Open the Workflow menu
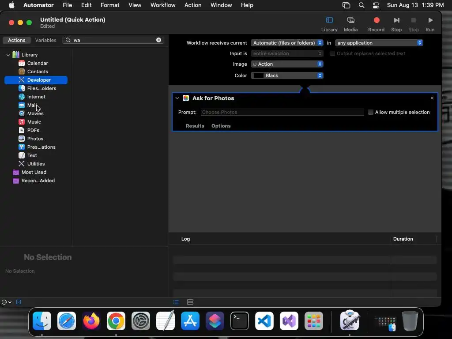 (x=163, y=5)
